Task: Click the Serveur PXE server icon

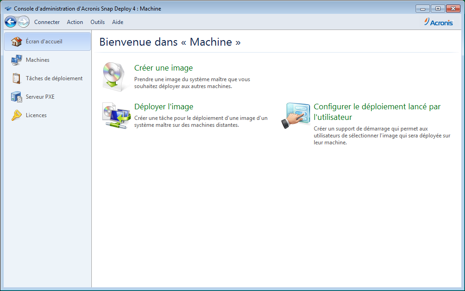Action: click(17, 97)
